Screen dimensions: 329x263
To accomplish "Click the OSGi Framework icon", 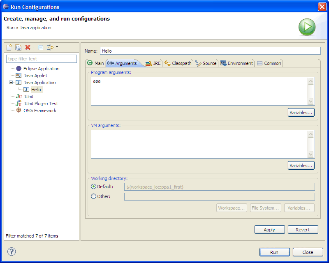I will pyautogui.click(x=19, y=110).
